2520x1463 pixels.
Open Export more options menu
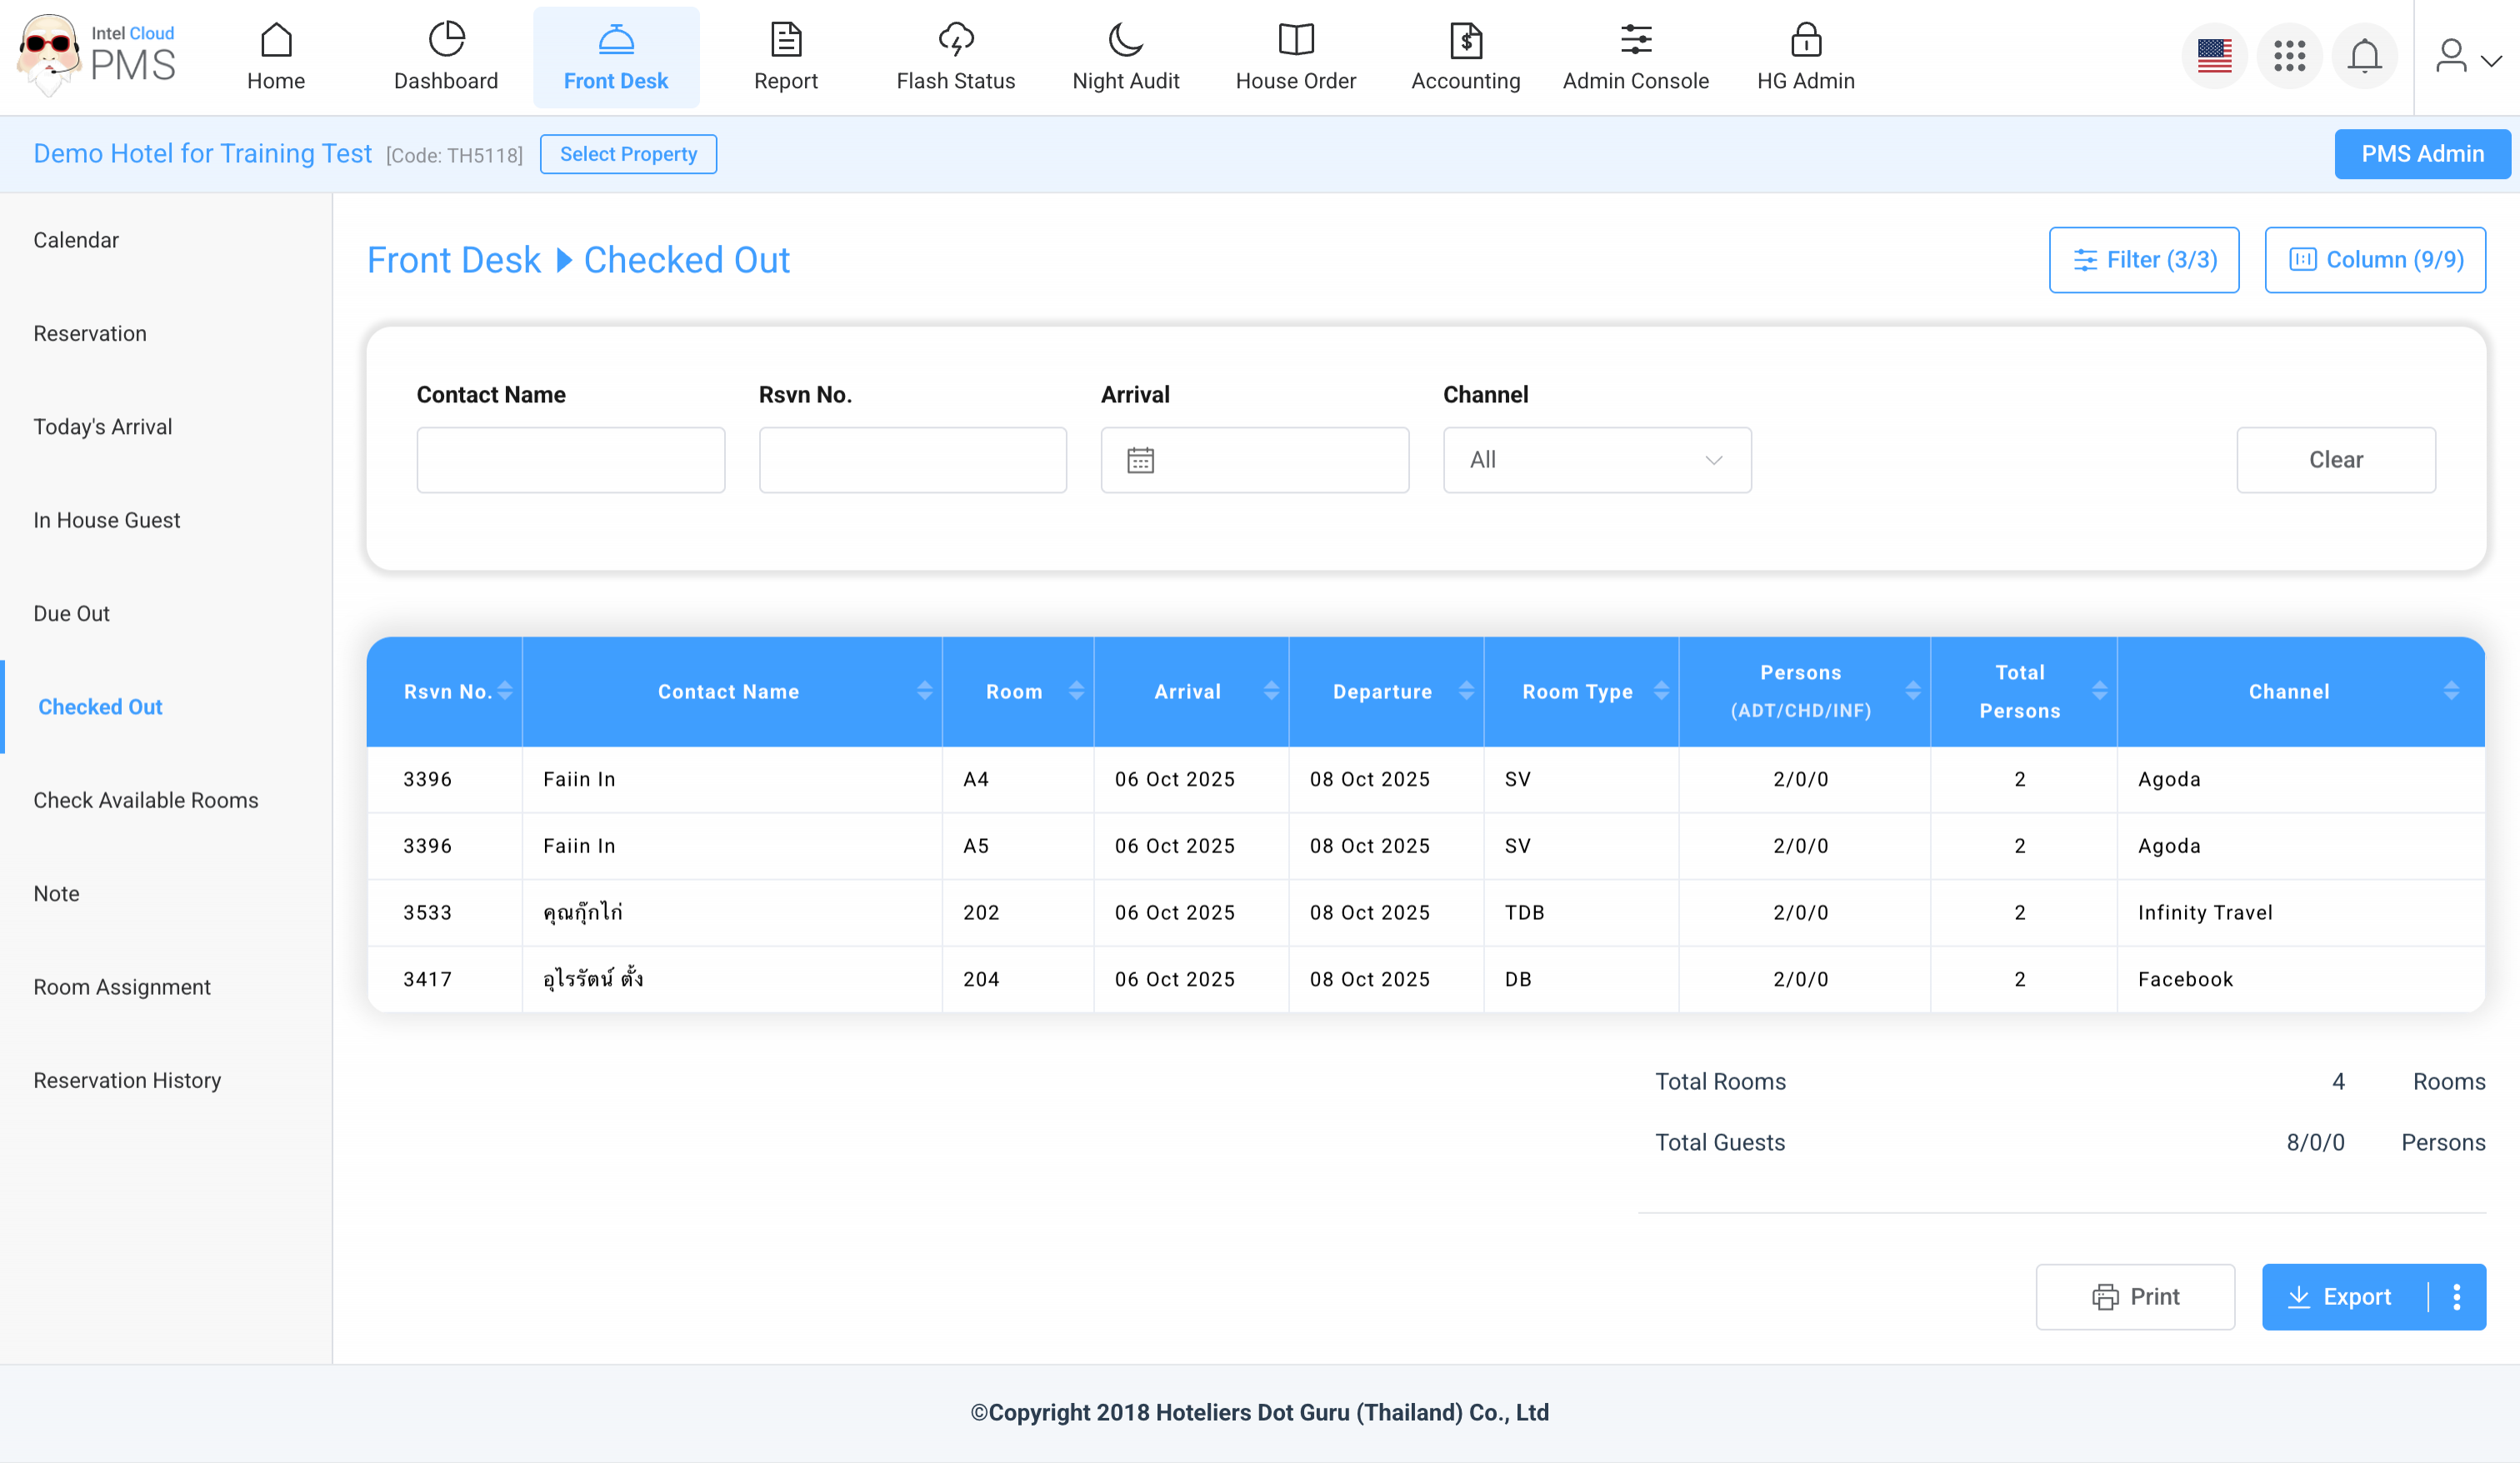point(2456,1297)
